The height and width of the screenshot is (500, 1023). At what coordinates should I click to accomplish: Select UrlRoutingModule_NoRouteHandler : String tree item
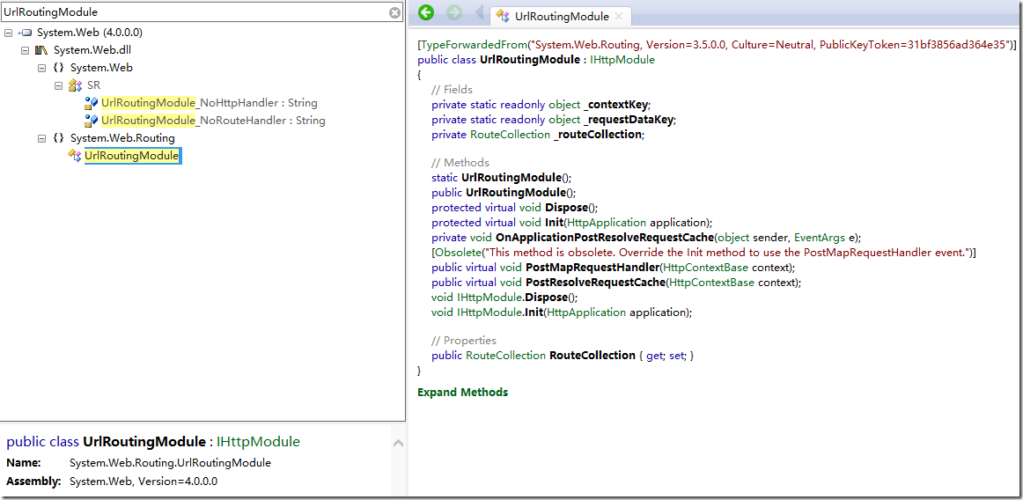click(213, 121)
